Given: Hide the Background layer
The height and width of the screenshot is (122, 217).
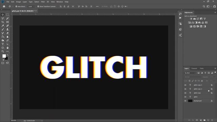Looking at the screenshot, I should (185, 101).
